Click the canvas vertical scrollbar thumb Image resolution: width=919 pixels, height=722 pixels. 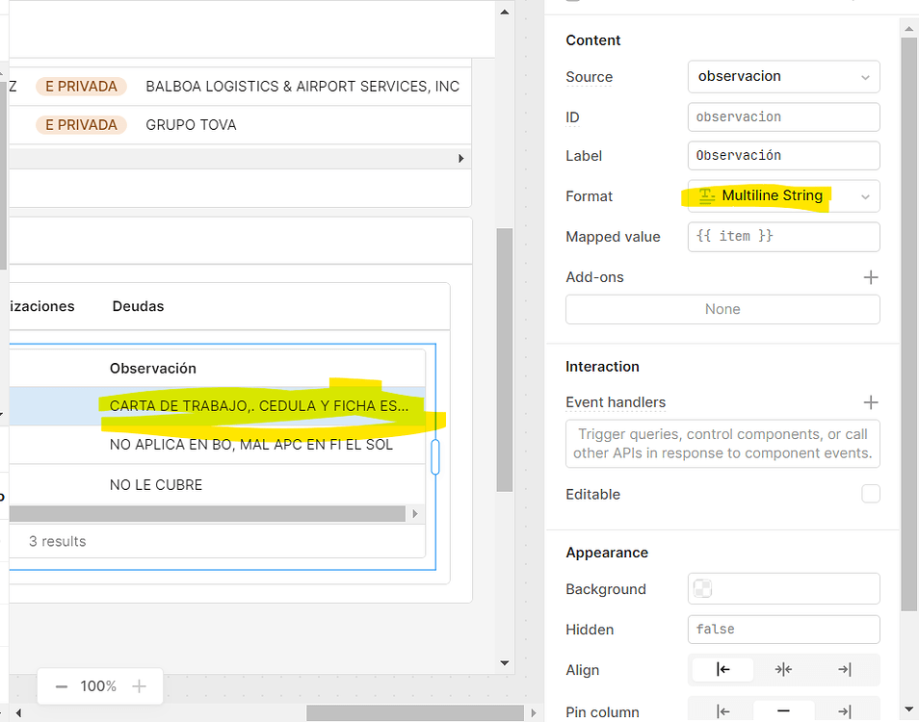pyautogui.click(x=505, y=360)
